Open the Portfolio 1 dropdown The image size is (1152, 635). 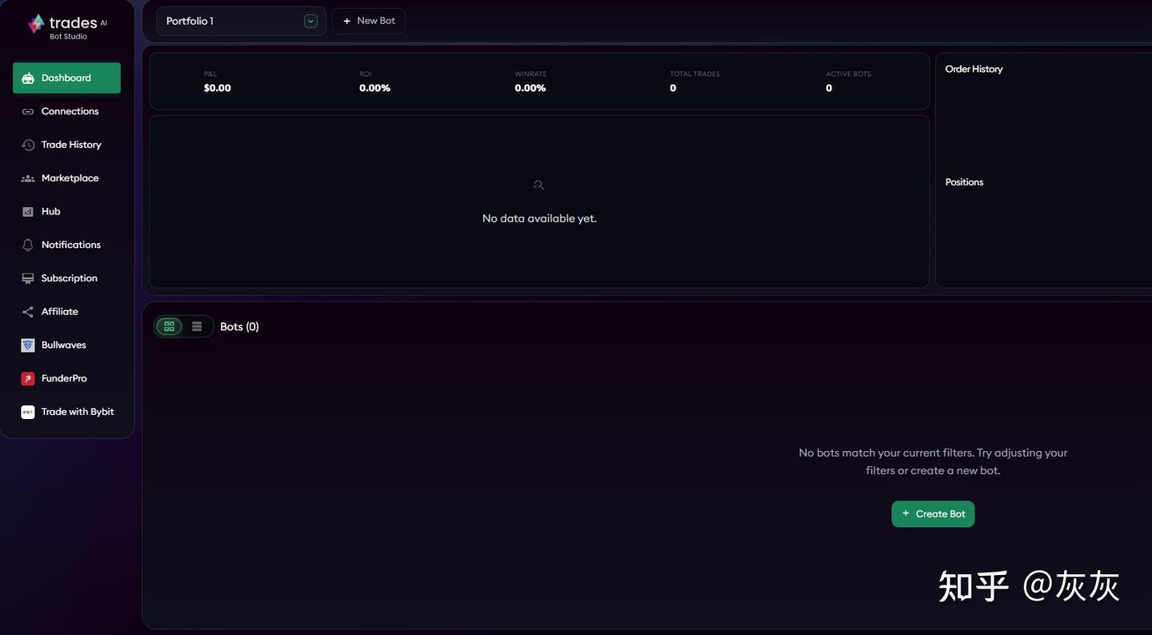click(241, 21)
